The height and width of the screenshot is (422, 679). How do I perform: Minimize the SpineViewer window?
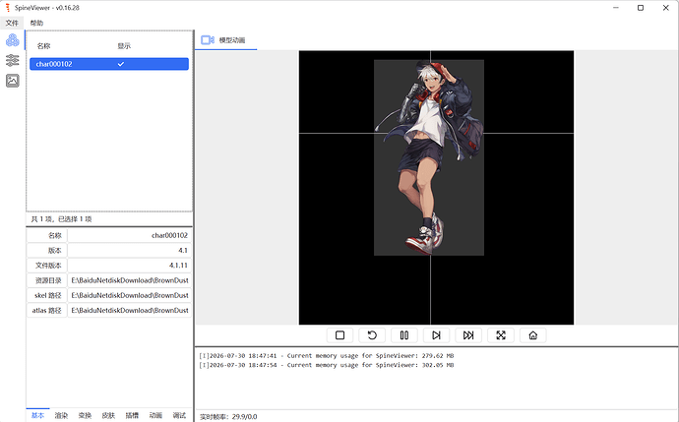pyautogui.click(x=616, y=8)
